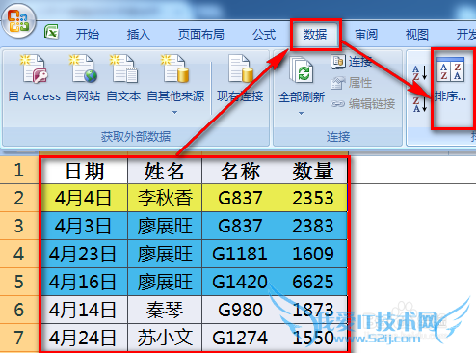
Task: Select row header 2
Action: [19, 198]
